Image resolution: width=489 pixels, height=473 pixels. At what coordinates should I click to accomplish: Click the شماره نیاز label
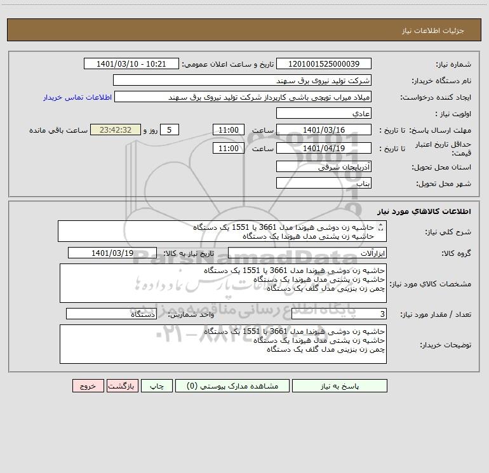(x=453, y=65)
